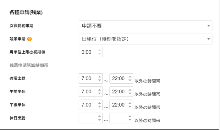This screenshot has height=130, width=220.
Task: Click the orange help icon beside 残業申請
Action: click(29, 39)
